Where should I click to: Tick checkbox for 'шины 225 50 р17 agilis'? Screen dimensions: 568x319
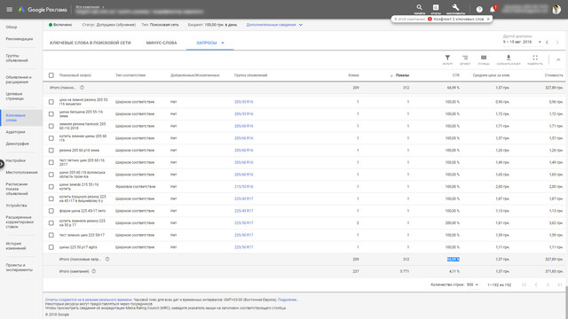pos(51,247)
